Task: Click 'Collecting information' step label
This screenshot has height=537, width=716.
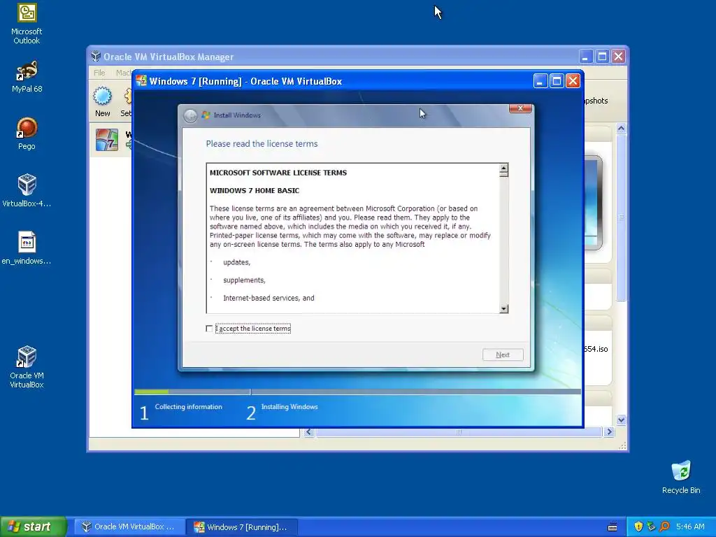Action: click(x=189, y=407)
